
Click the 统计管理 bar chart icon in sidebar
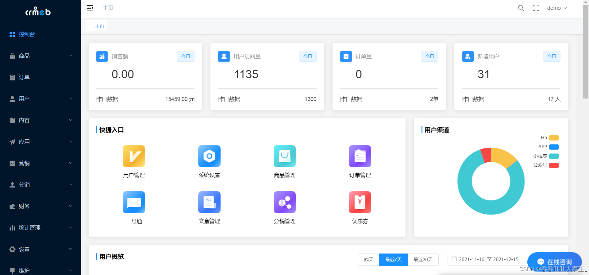tap(12, 228)
